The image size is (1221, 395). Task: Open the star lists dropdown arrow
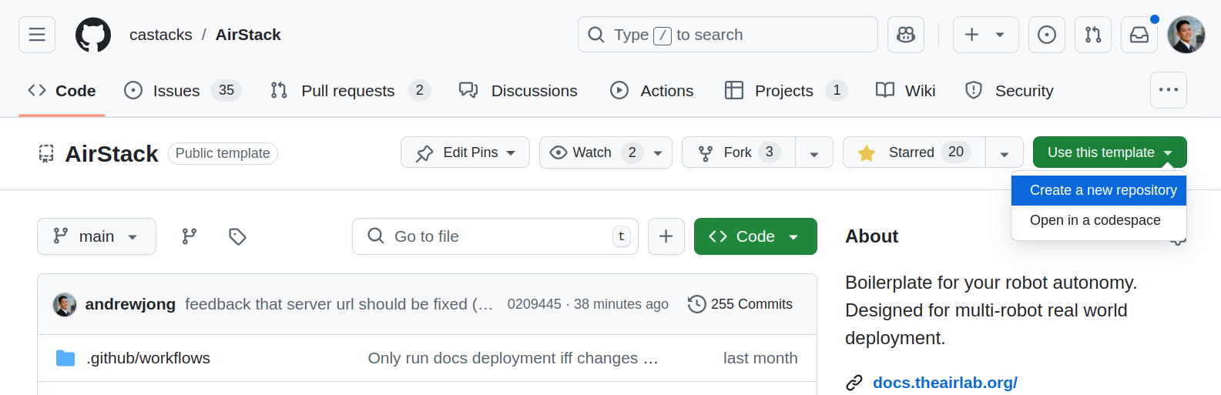1005,153
